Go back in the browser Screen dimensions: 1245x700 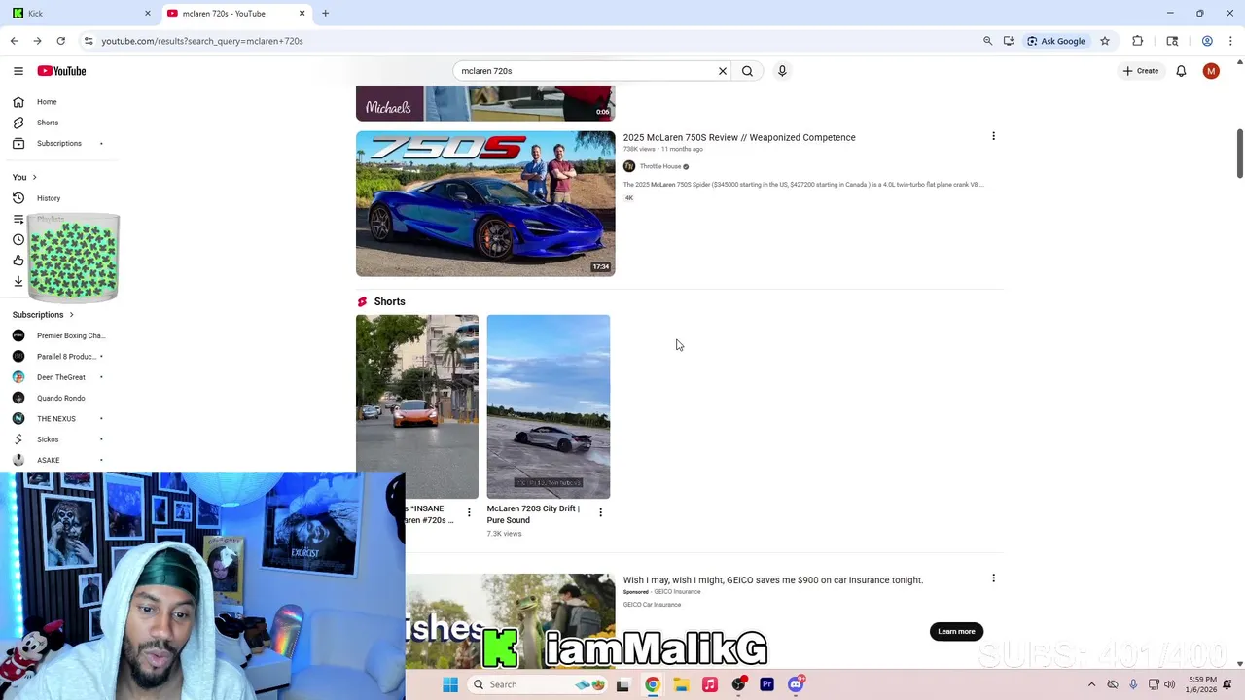14,41
